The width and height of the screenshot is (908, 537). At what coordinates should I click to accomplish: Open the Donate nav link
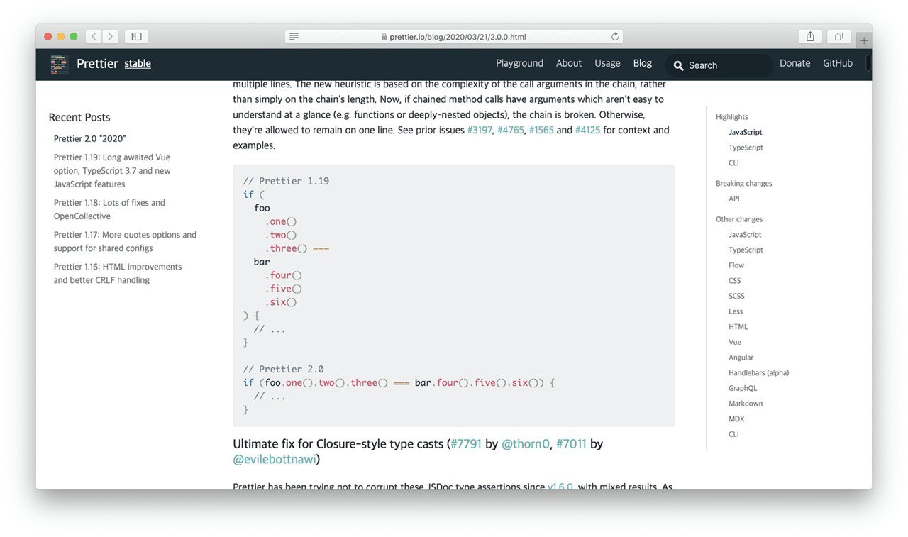click(795, 63)
